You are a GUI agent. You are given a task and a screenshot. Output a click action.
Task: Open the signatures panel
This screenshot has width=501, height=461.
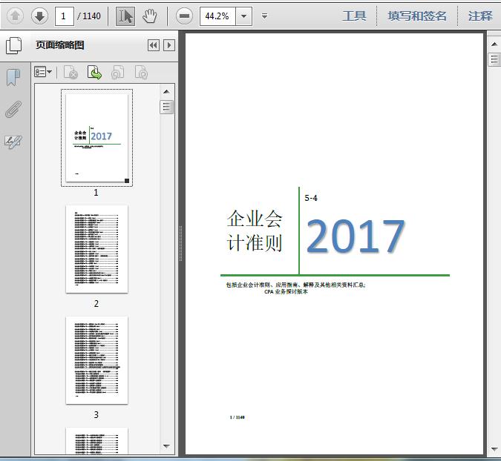click(13, 142)
